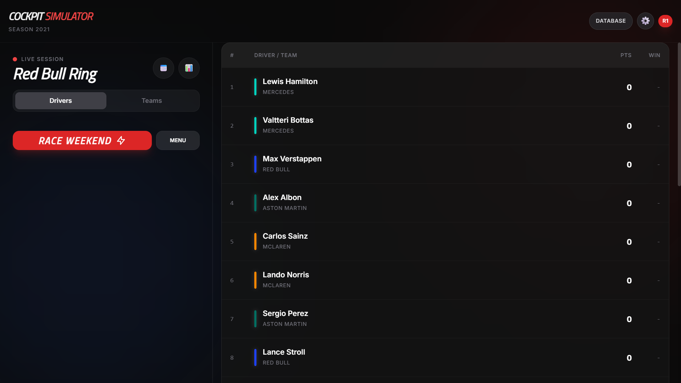681x383 pixels.
Task: Click the R1 round badge
Action: (x=665, y=21)
